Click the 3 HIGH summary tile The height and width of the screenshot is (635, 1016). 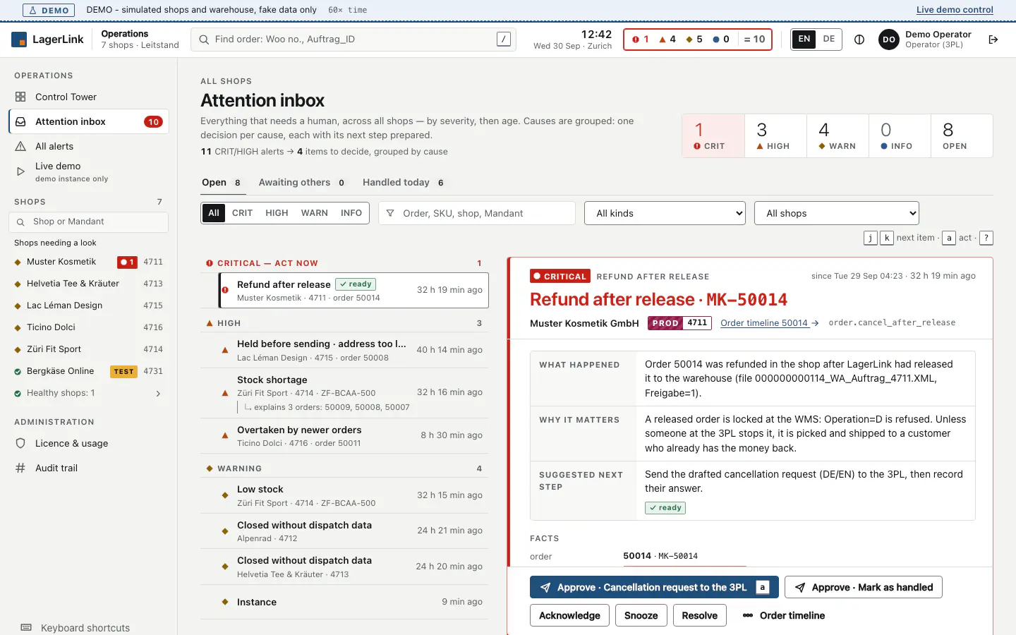click(775, 135)
